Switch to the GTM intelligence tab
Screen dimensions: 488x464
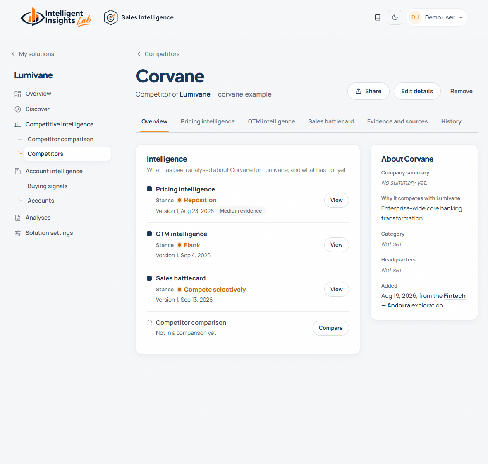click(271, 122)
